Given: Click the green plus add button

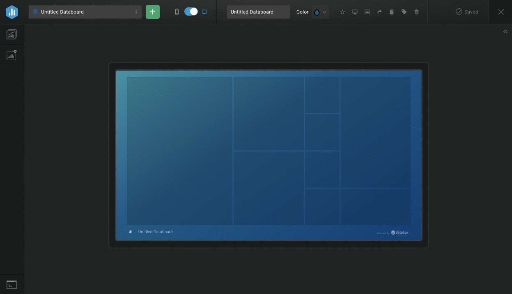Looking at the screenshot, I should point(153,12).
